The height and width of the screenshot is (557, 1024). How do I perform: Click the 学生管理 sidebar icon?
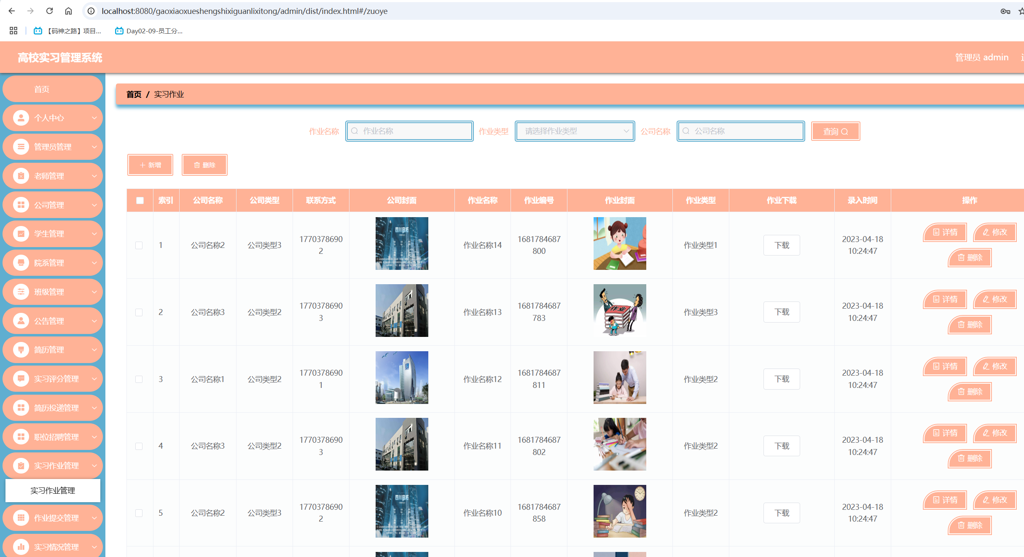(21, 234)
